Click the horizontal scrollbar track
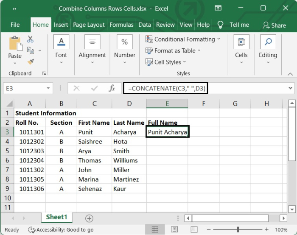 pyautogui.click(x=274, y=218)
